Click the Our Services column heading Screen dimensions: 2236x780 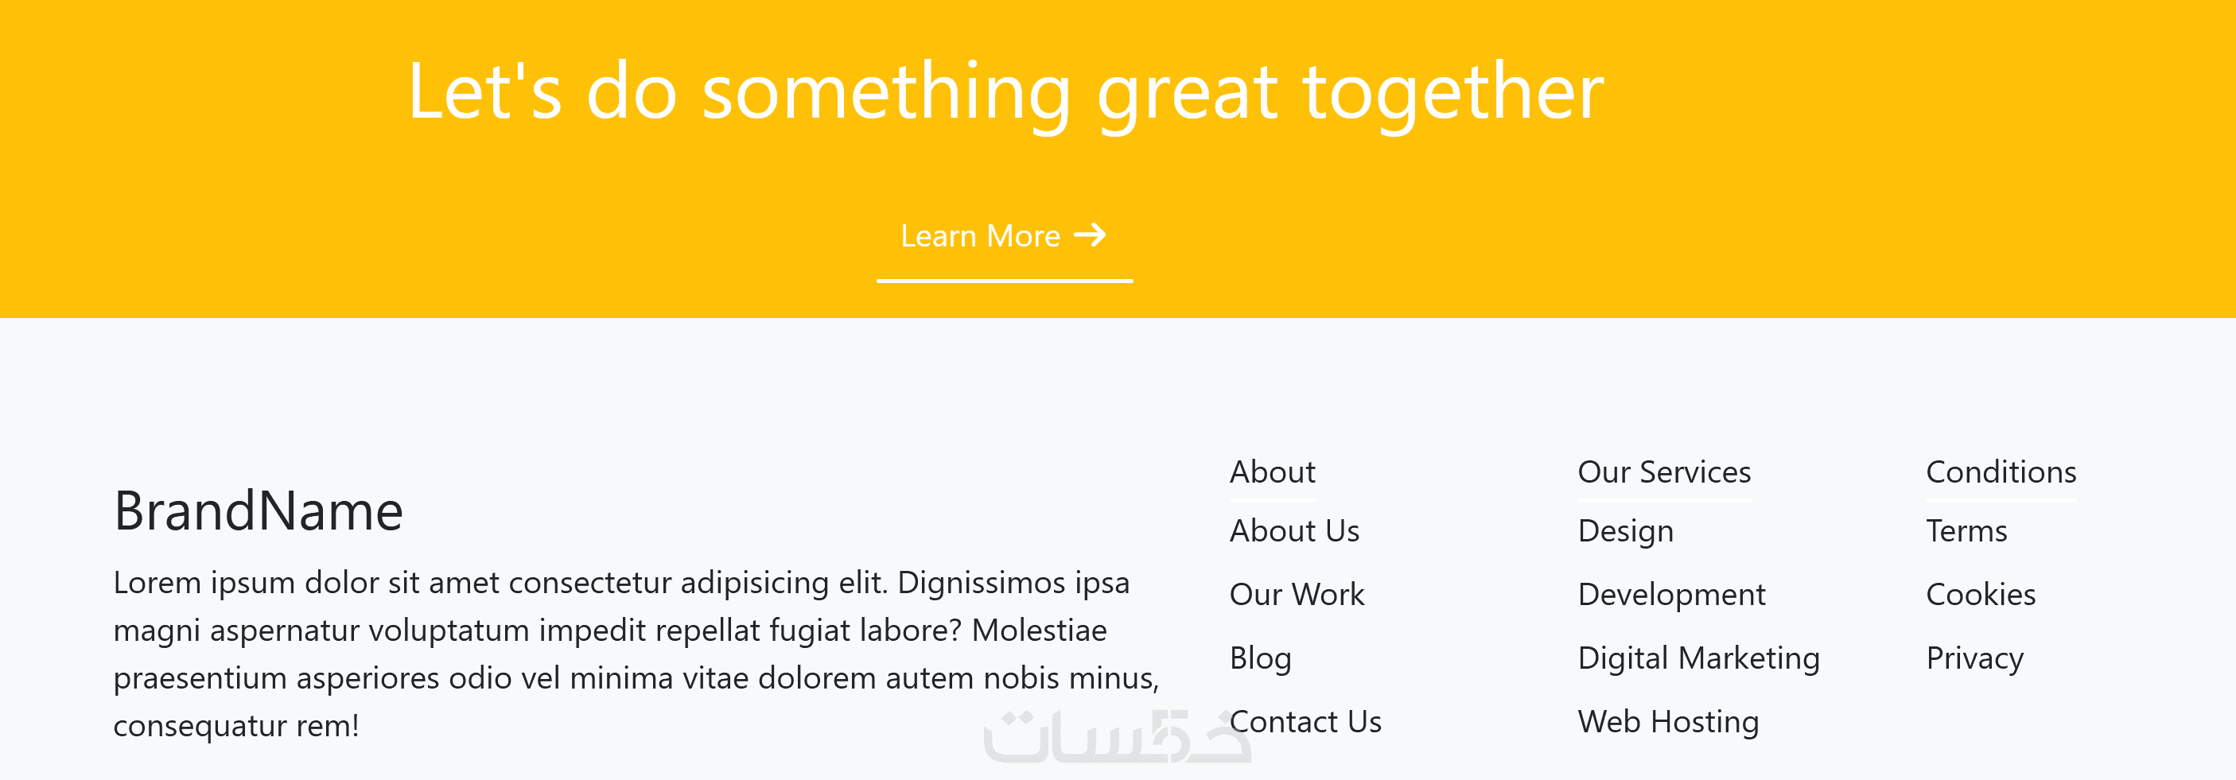tap(1664, 472)
